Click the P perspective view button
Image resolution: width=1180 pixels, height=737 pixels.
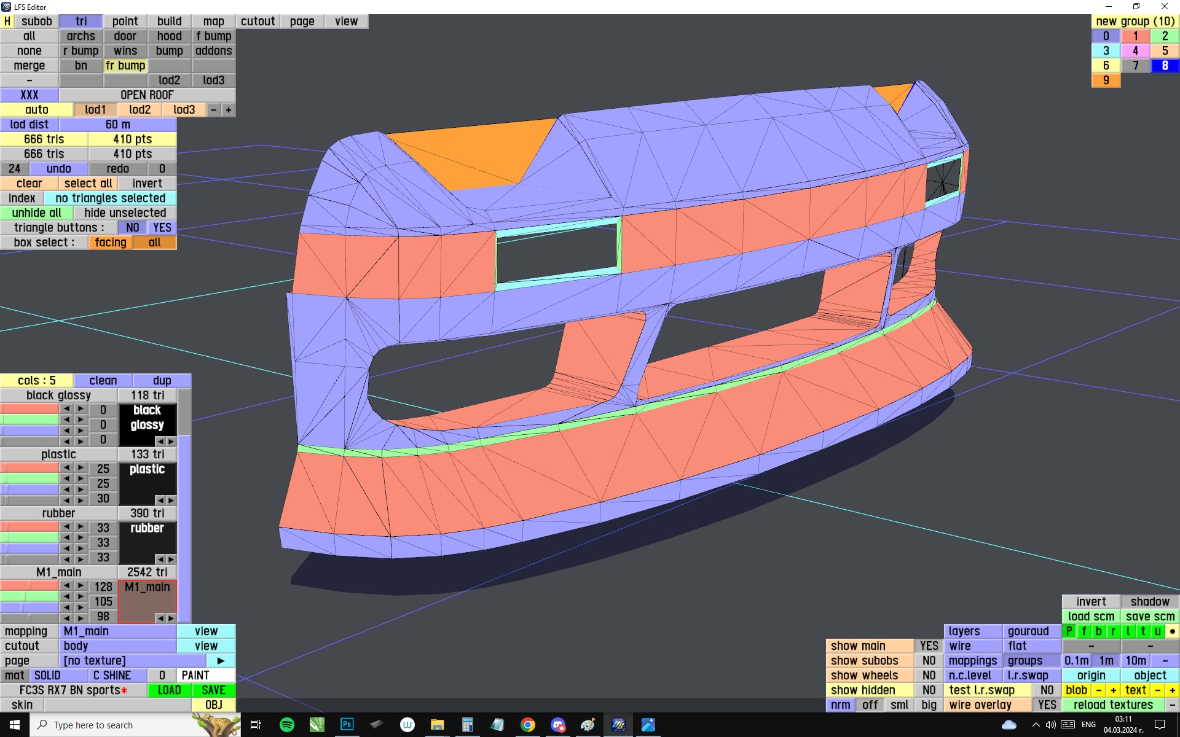tap(1069, 631)
